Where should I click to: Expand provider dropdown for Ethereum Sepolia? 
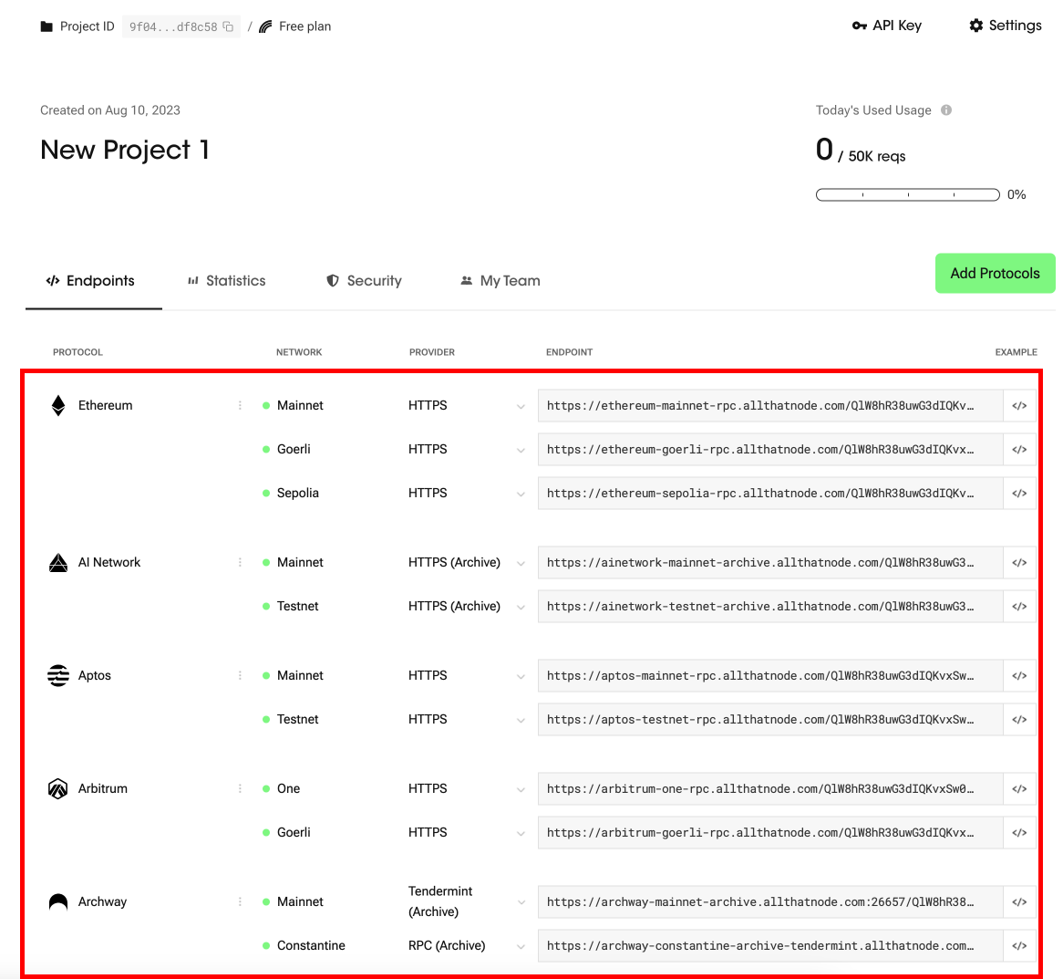[521, 494]
